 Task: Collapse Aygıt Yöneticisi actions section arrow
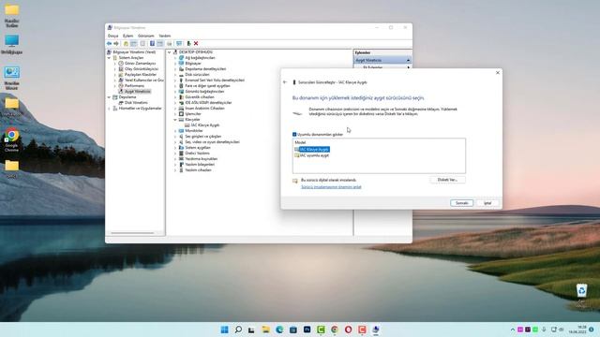coord(409,60)
